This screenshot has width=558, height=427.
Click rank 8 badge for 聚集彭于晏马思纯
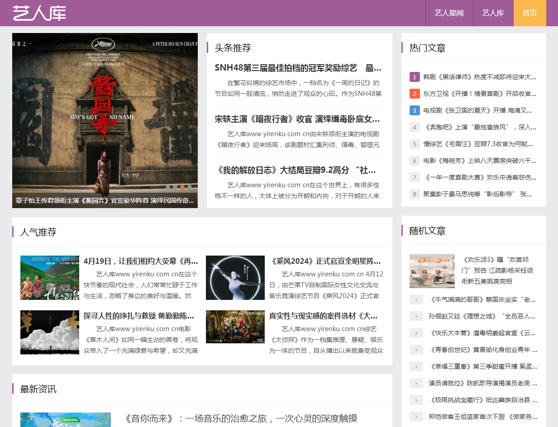click(415, 194)
